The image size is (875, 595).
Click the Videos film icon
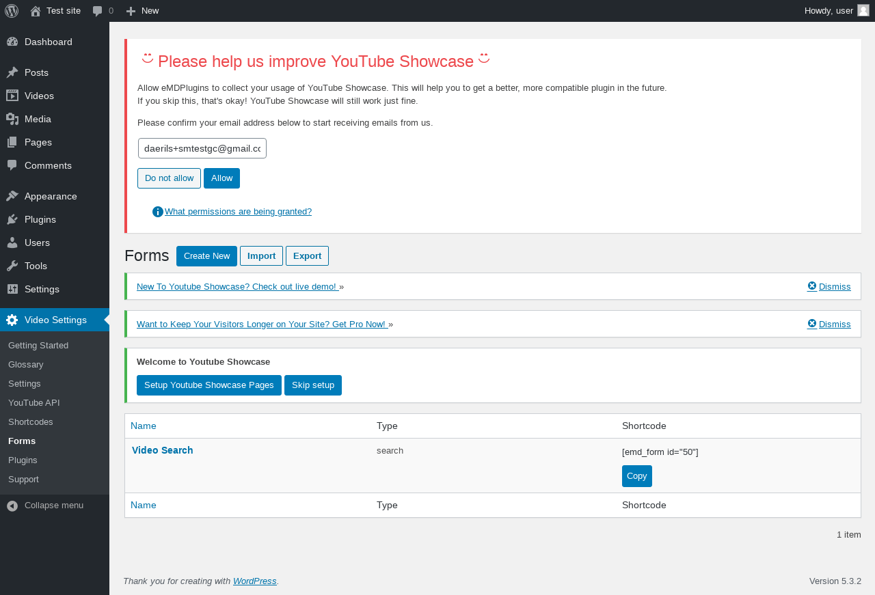click(x=12, y=96)
